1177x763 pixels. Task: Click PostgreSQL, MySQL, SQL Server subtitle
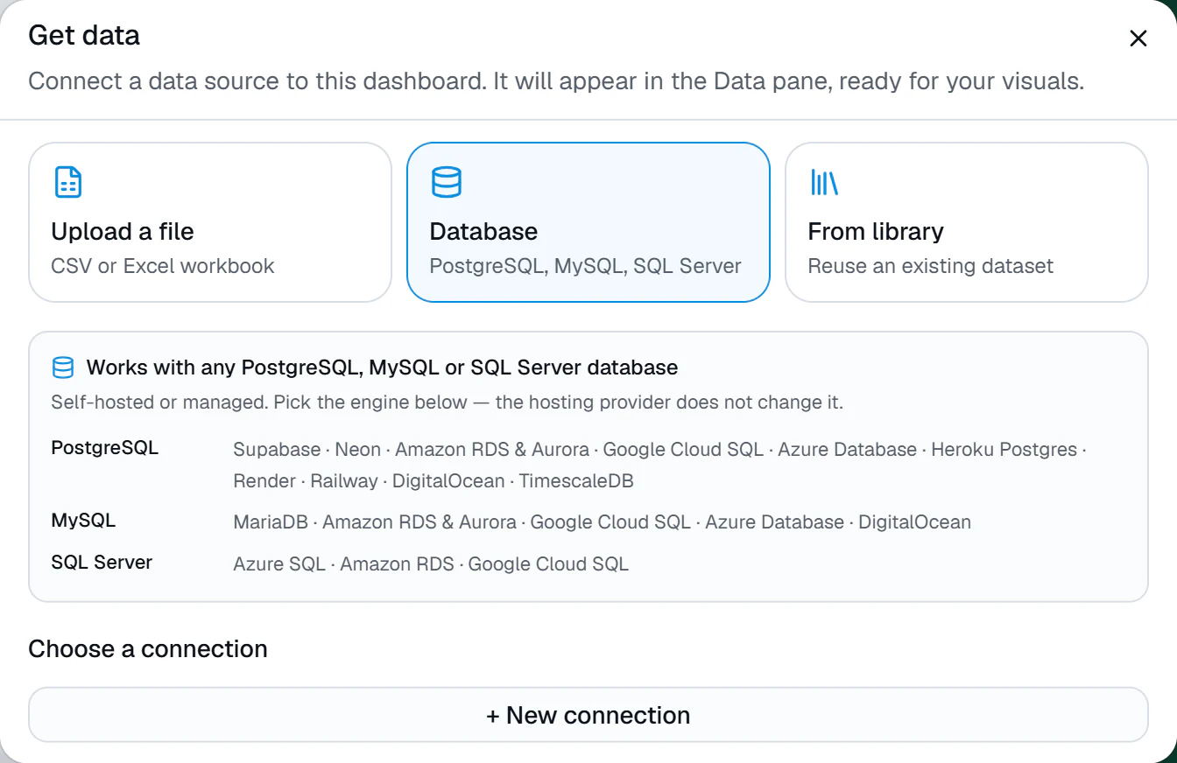[x=585, y=266]
